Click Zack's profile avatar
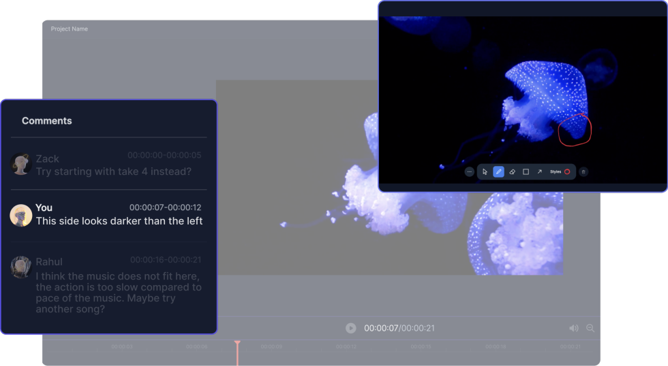 click(21, 164)
